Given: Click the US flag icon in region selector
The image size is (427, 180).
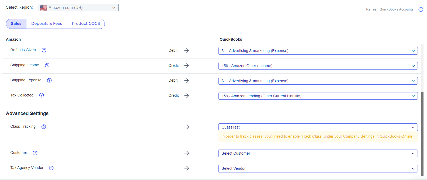Looking at the screenshot, I should tap(44, 8).
